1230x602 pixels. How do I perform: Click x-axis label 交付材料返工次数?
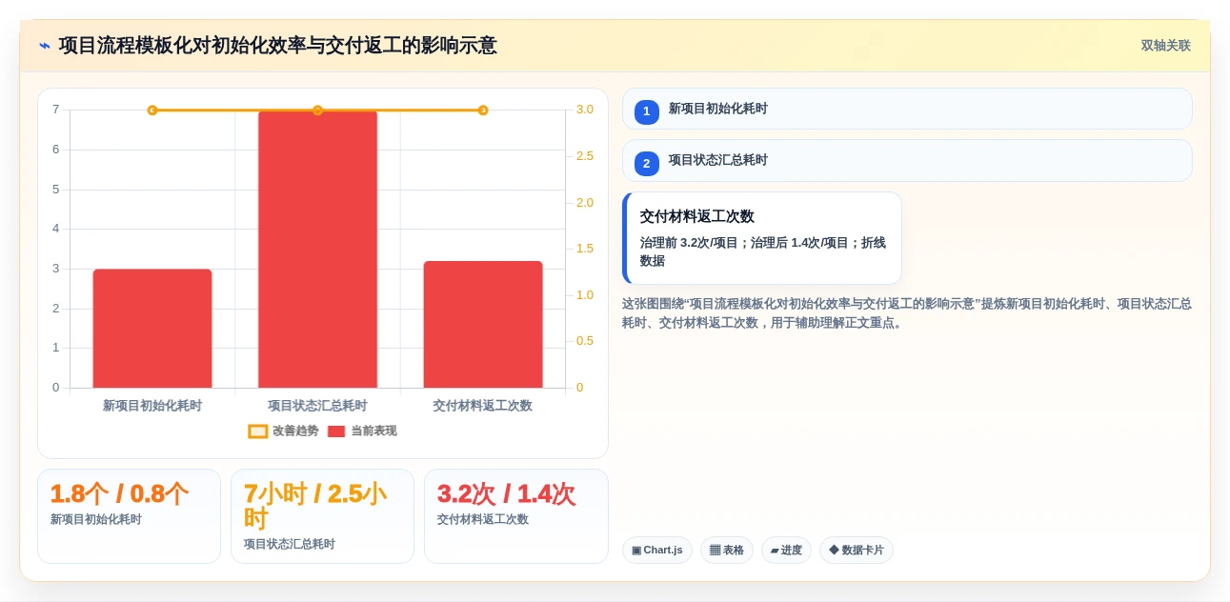(483, 406)
